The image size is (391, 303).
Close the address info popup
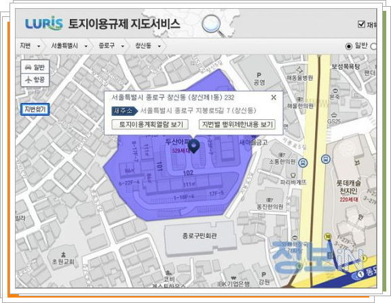pyautogui.click(x=274, y=98)
